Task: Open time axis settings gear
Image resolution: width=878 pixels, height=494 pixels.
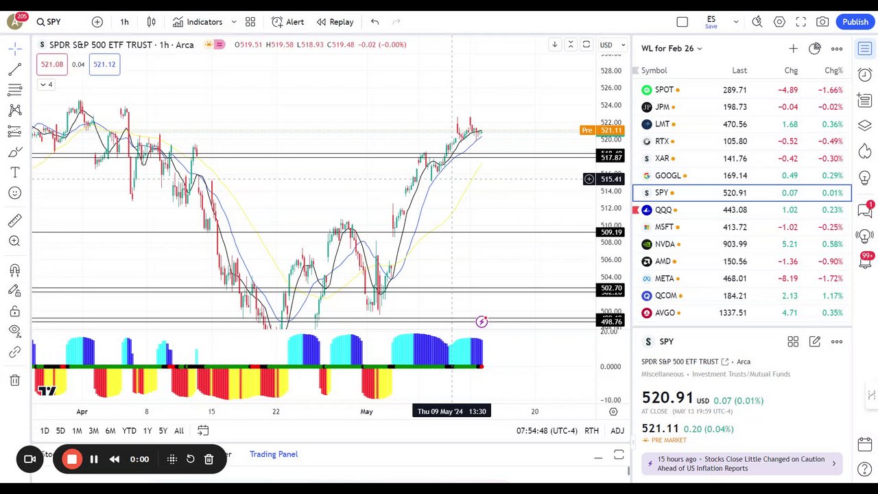Action: pyautogui.click(x=613, y=412)
